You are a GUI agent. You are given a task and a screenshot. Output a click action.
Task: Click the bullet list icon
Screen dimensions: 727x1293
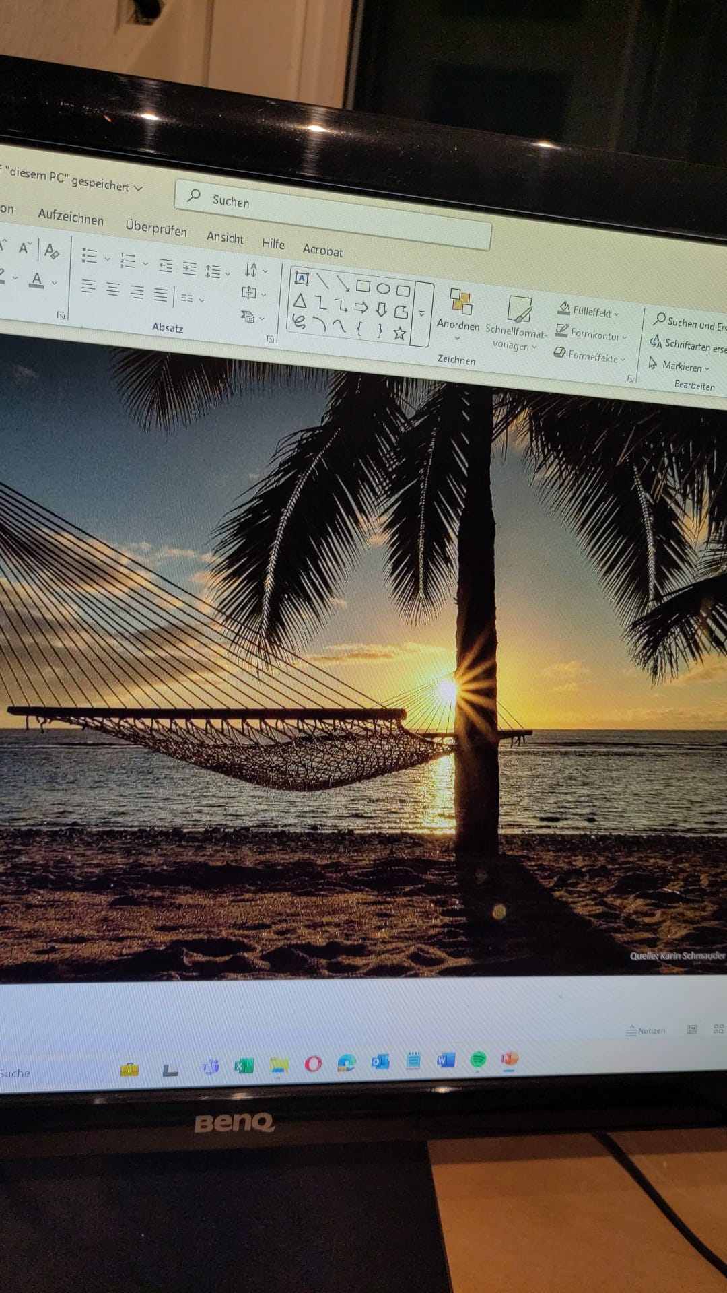[x=90, y=255]
